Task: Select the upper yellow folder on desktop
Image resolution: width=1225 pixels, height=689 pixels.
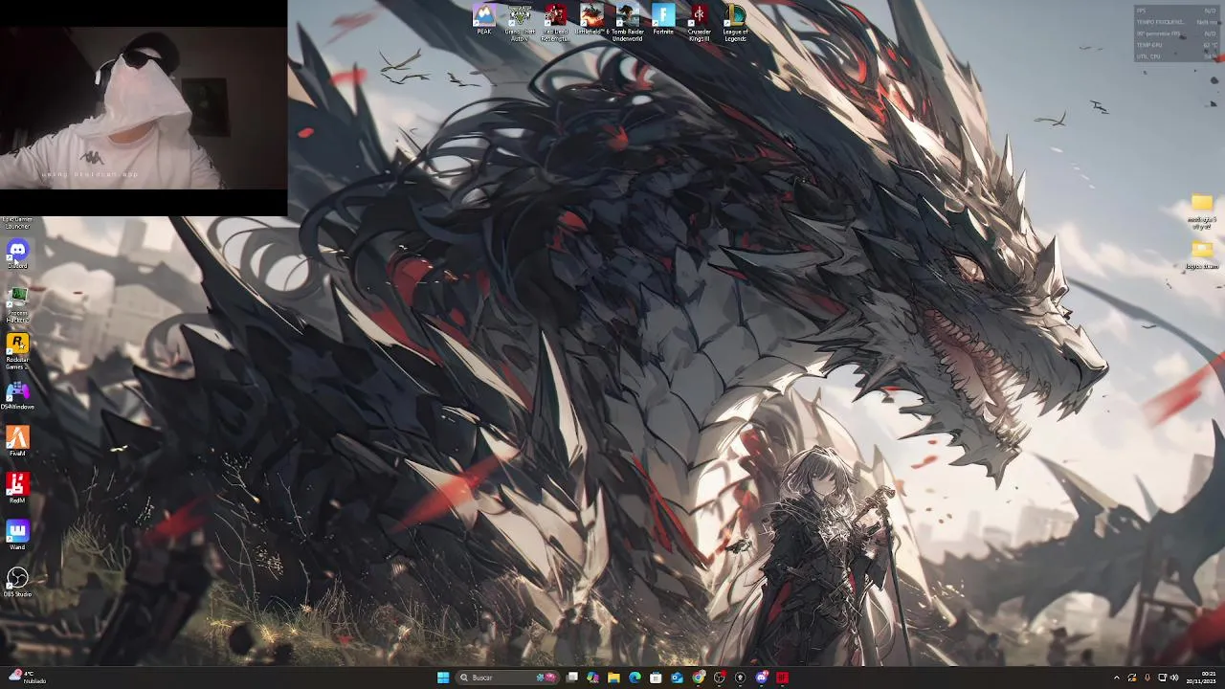Action: [x=1202, y=211]
